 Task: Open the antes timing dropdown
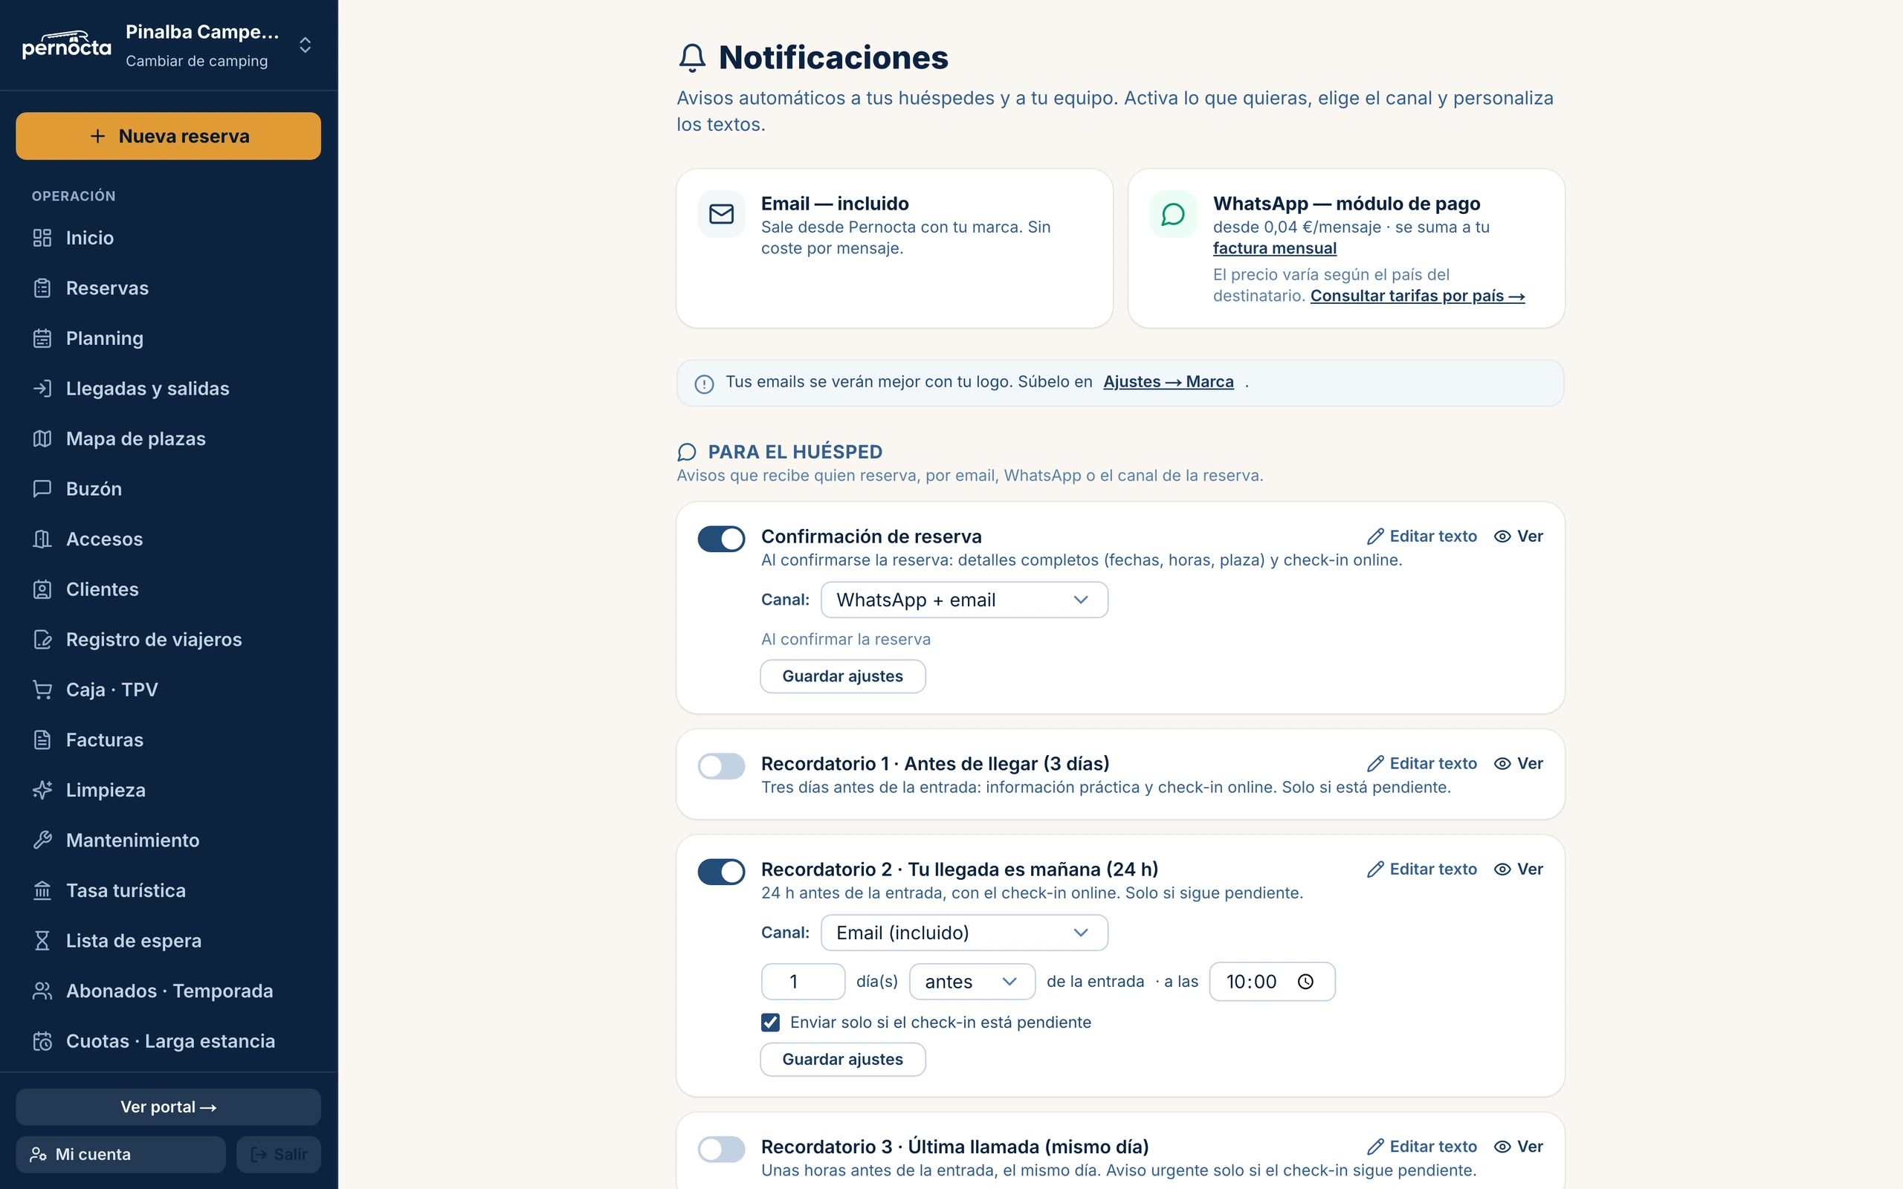[972, 982]
